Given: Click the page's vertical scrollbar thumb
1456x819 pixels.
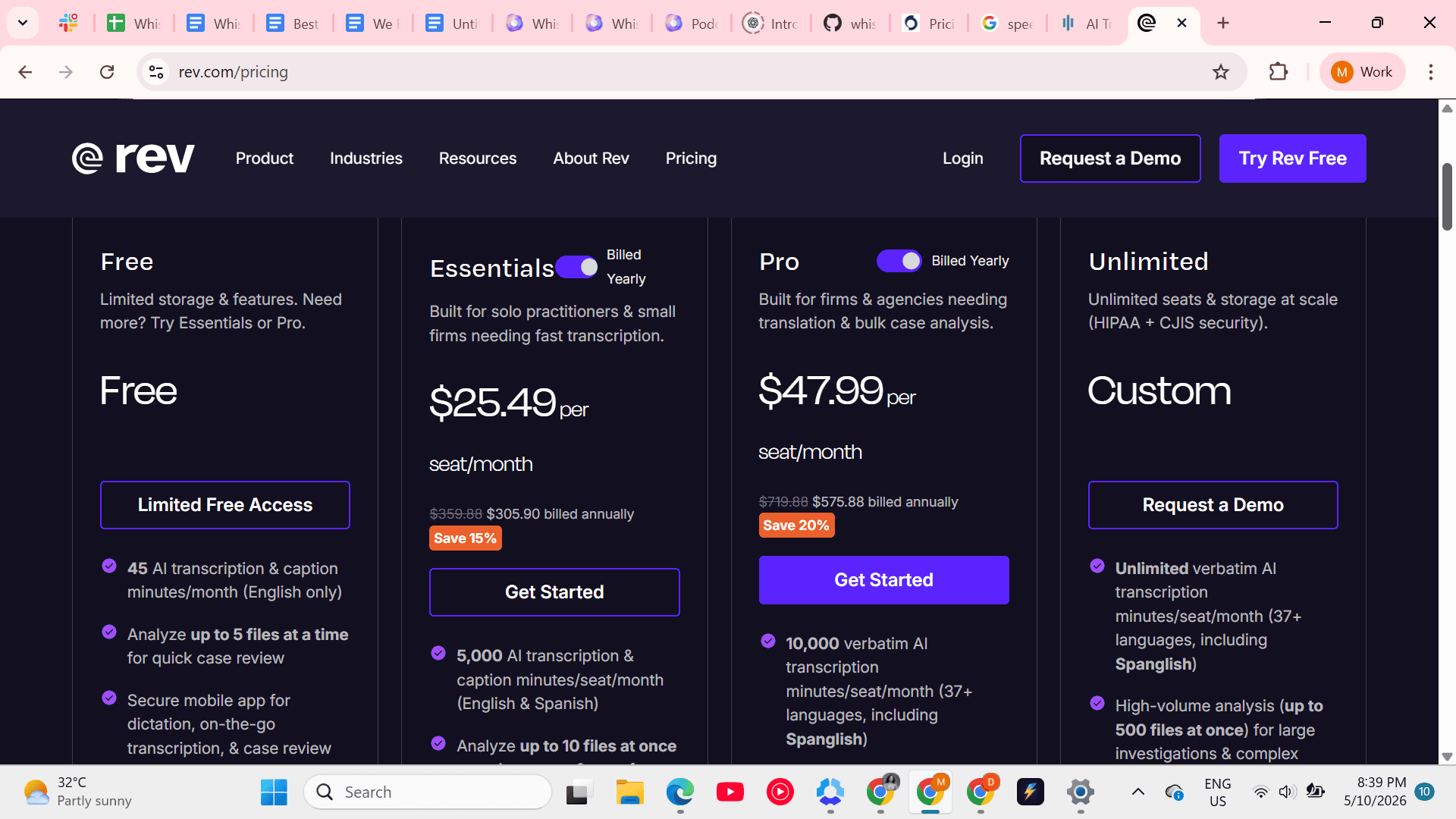Looking at the screenshot, I should tap(1447, 197).
